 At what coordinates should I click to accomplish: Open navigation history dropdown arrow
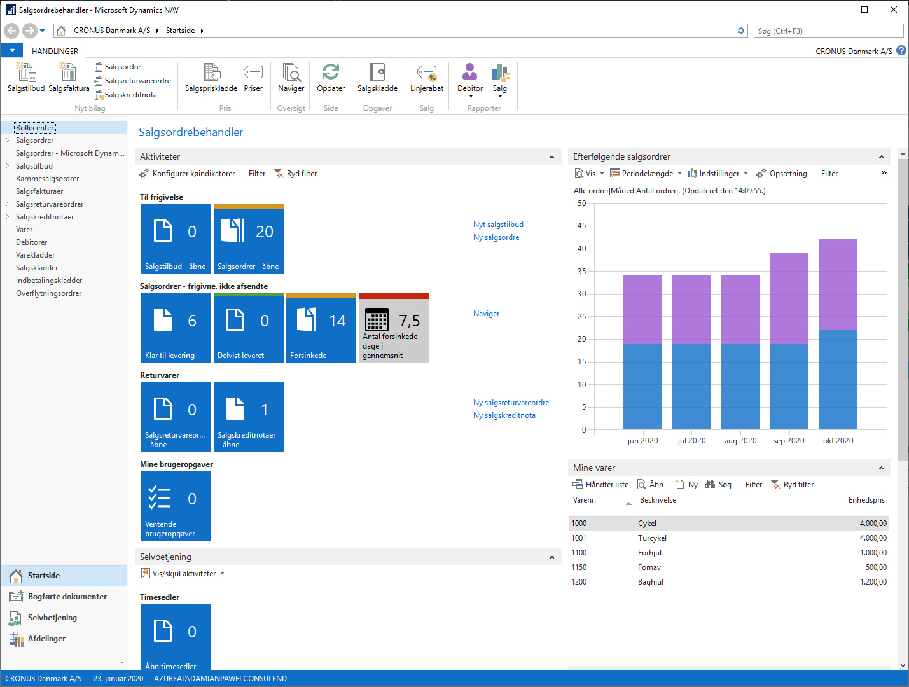pyautogui.click(x=43, y=31)
